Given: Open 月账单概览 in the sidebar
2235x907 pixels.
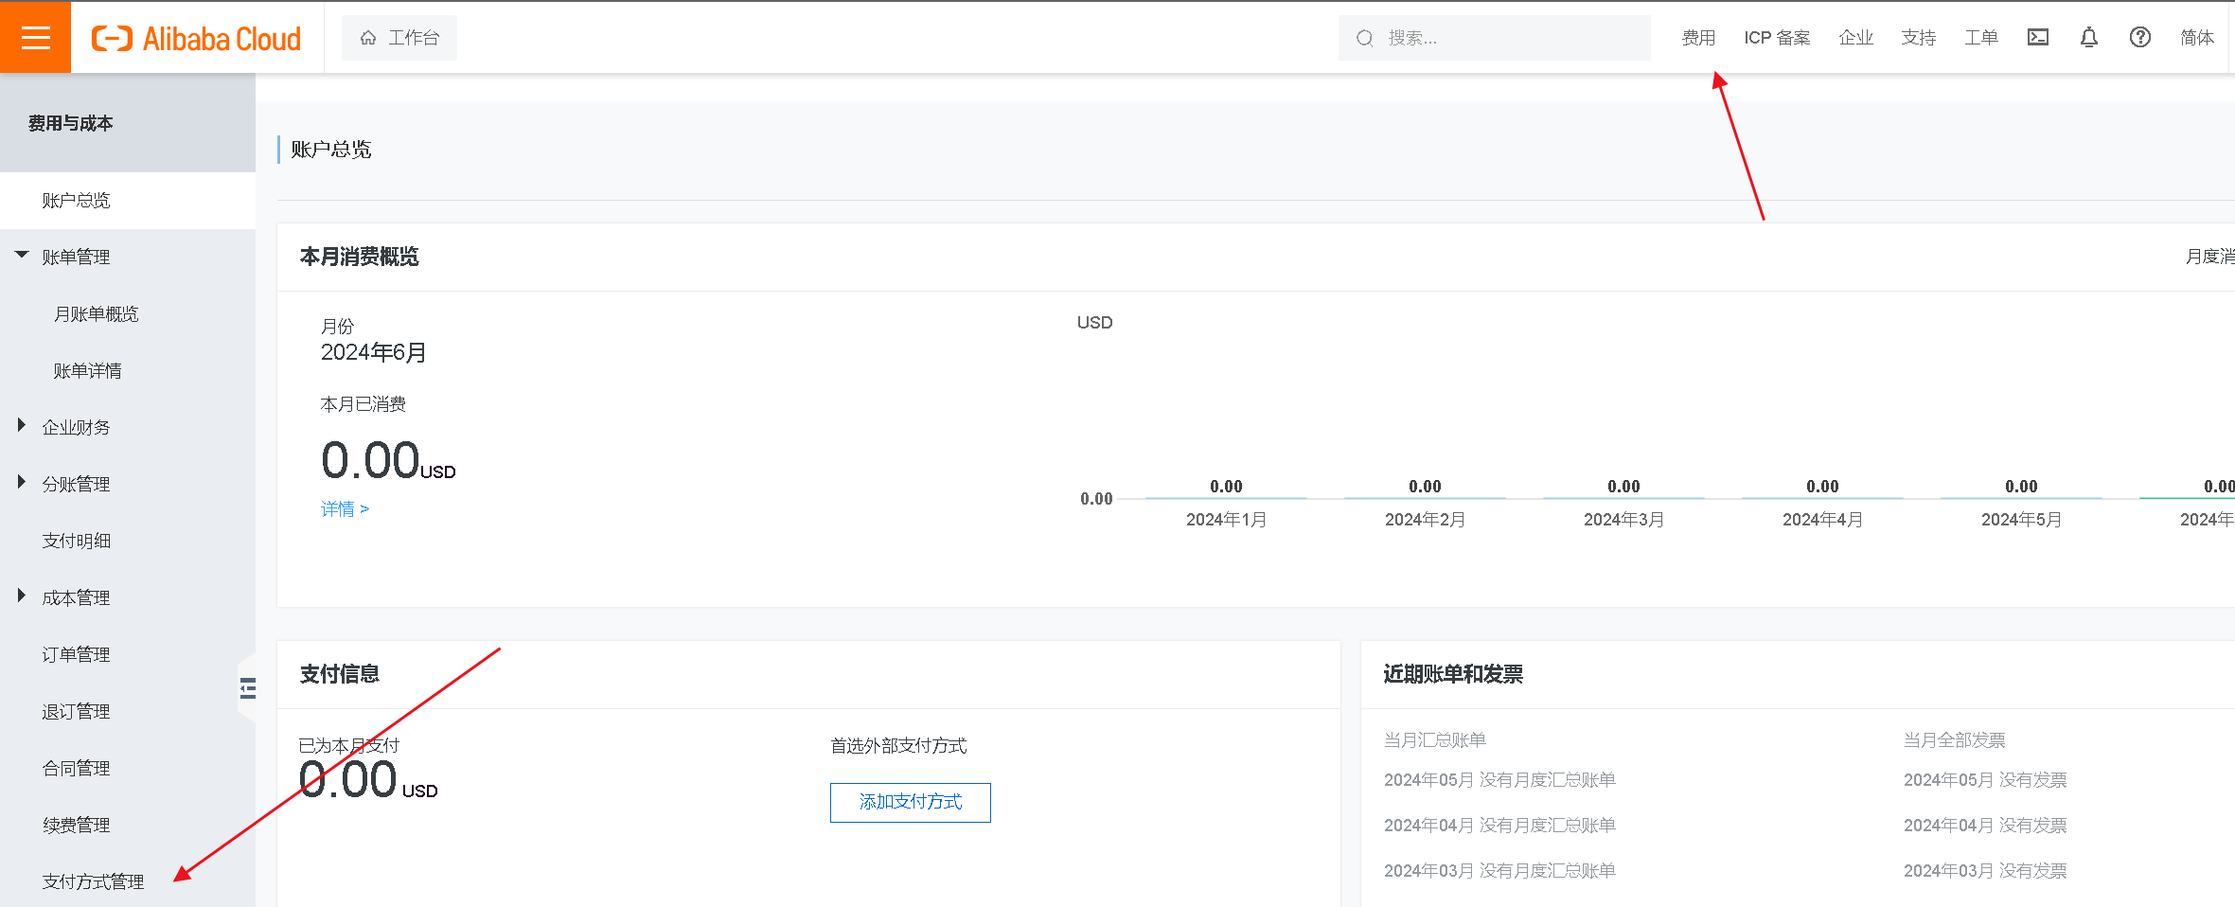Looking at the screenshot, I should pos(96,313).
